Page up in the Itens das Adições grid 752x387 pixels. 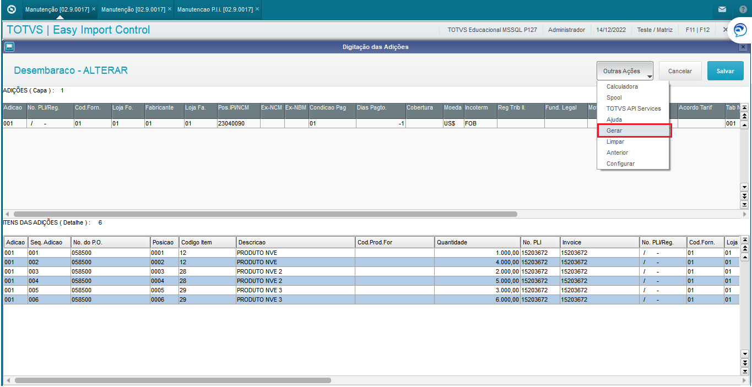click(744, 249)
